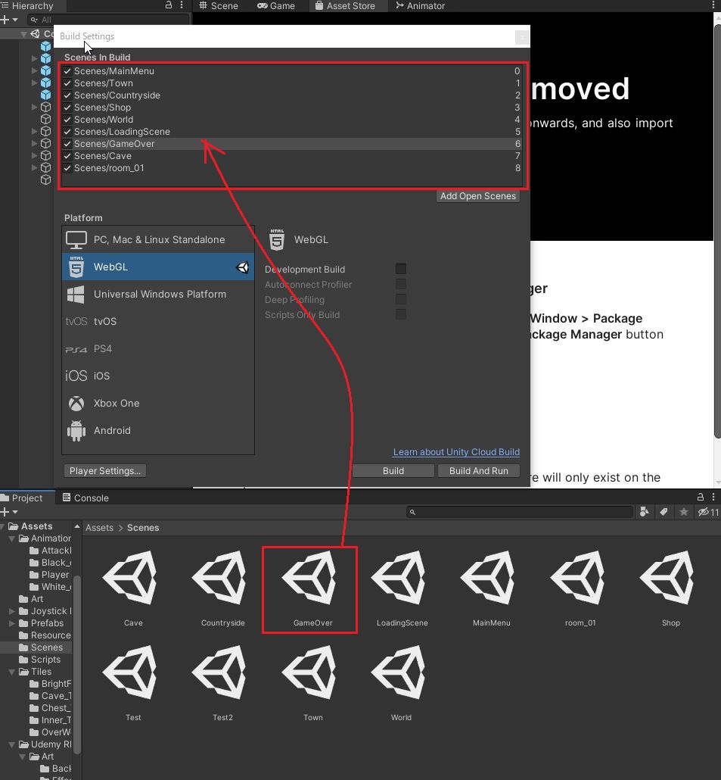The height and width of the screenshot is (780, 721).
Task: Uncheck the Scenes/MainMenu checkbox
Action: pyautogui.click(x=67, y=71)
